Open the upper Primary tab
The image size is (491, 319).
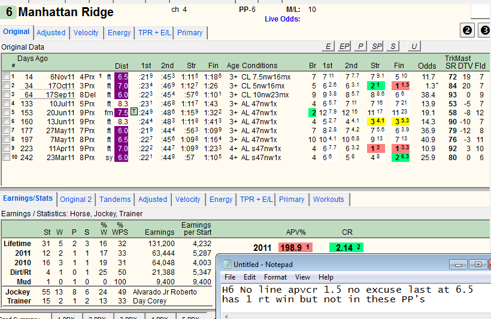(x=190, y=32)
